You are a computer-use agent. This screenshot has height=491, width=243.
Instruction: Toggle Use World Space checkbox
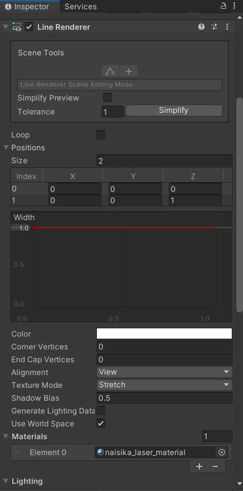100,424
